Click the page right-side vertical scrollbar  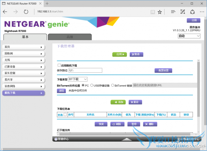click(x=205, y=72)
